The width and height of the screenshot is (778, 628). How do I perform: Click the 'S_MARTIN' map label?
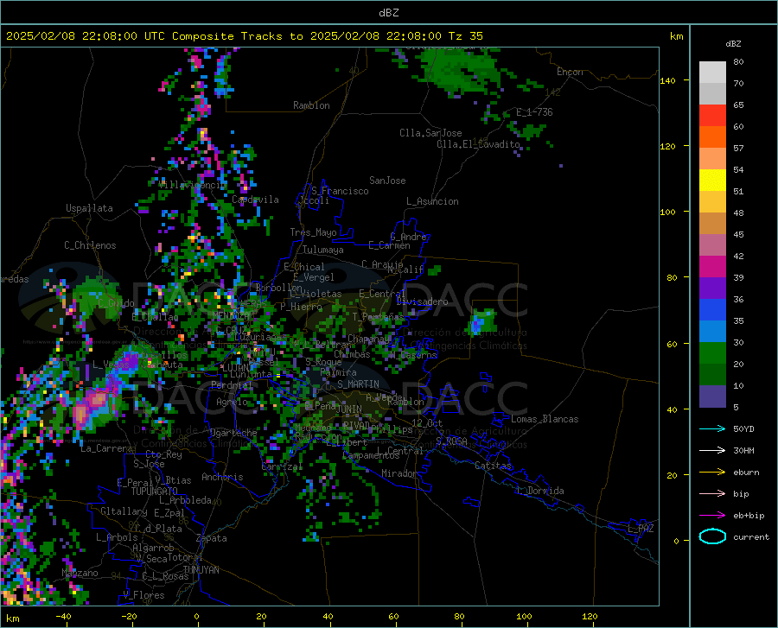tap(358, 384)
